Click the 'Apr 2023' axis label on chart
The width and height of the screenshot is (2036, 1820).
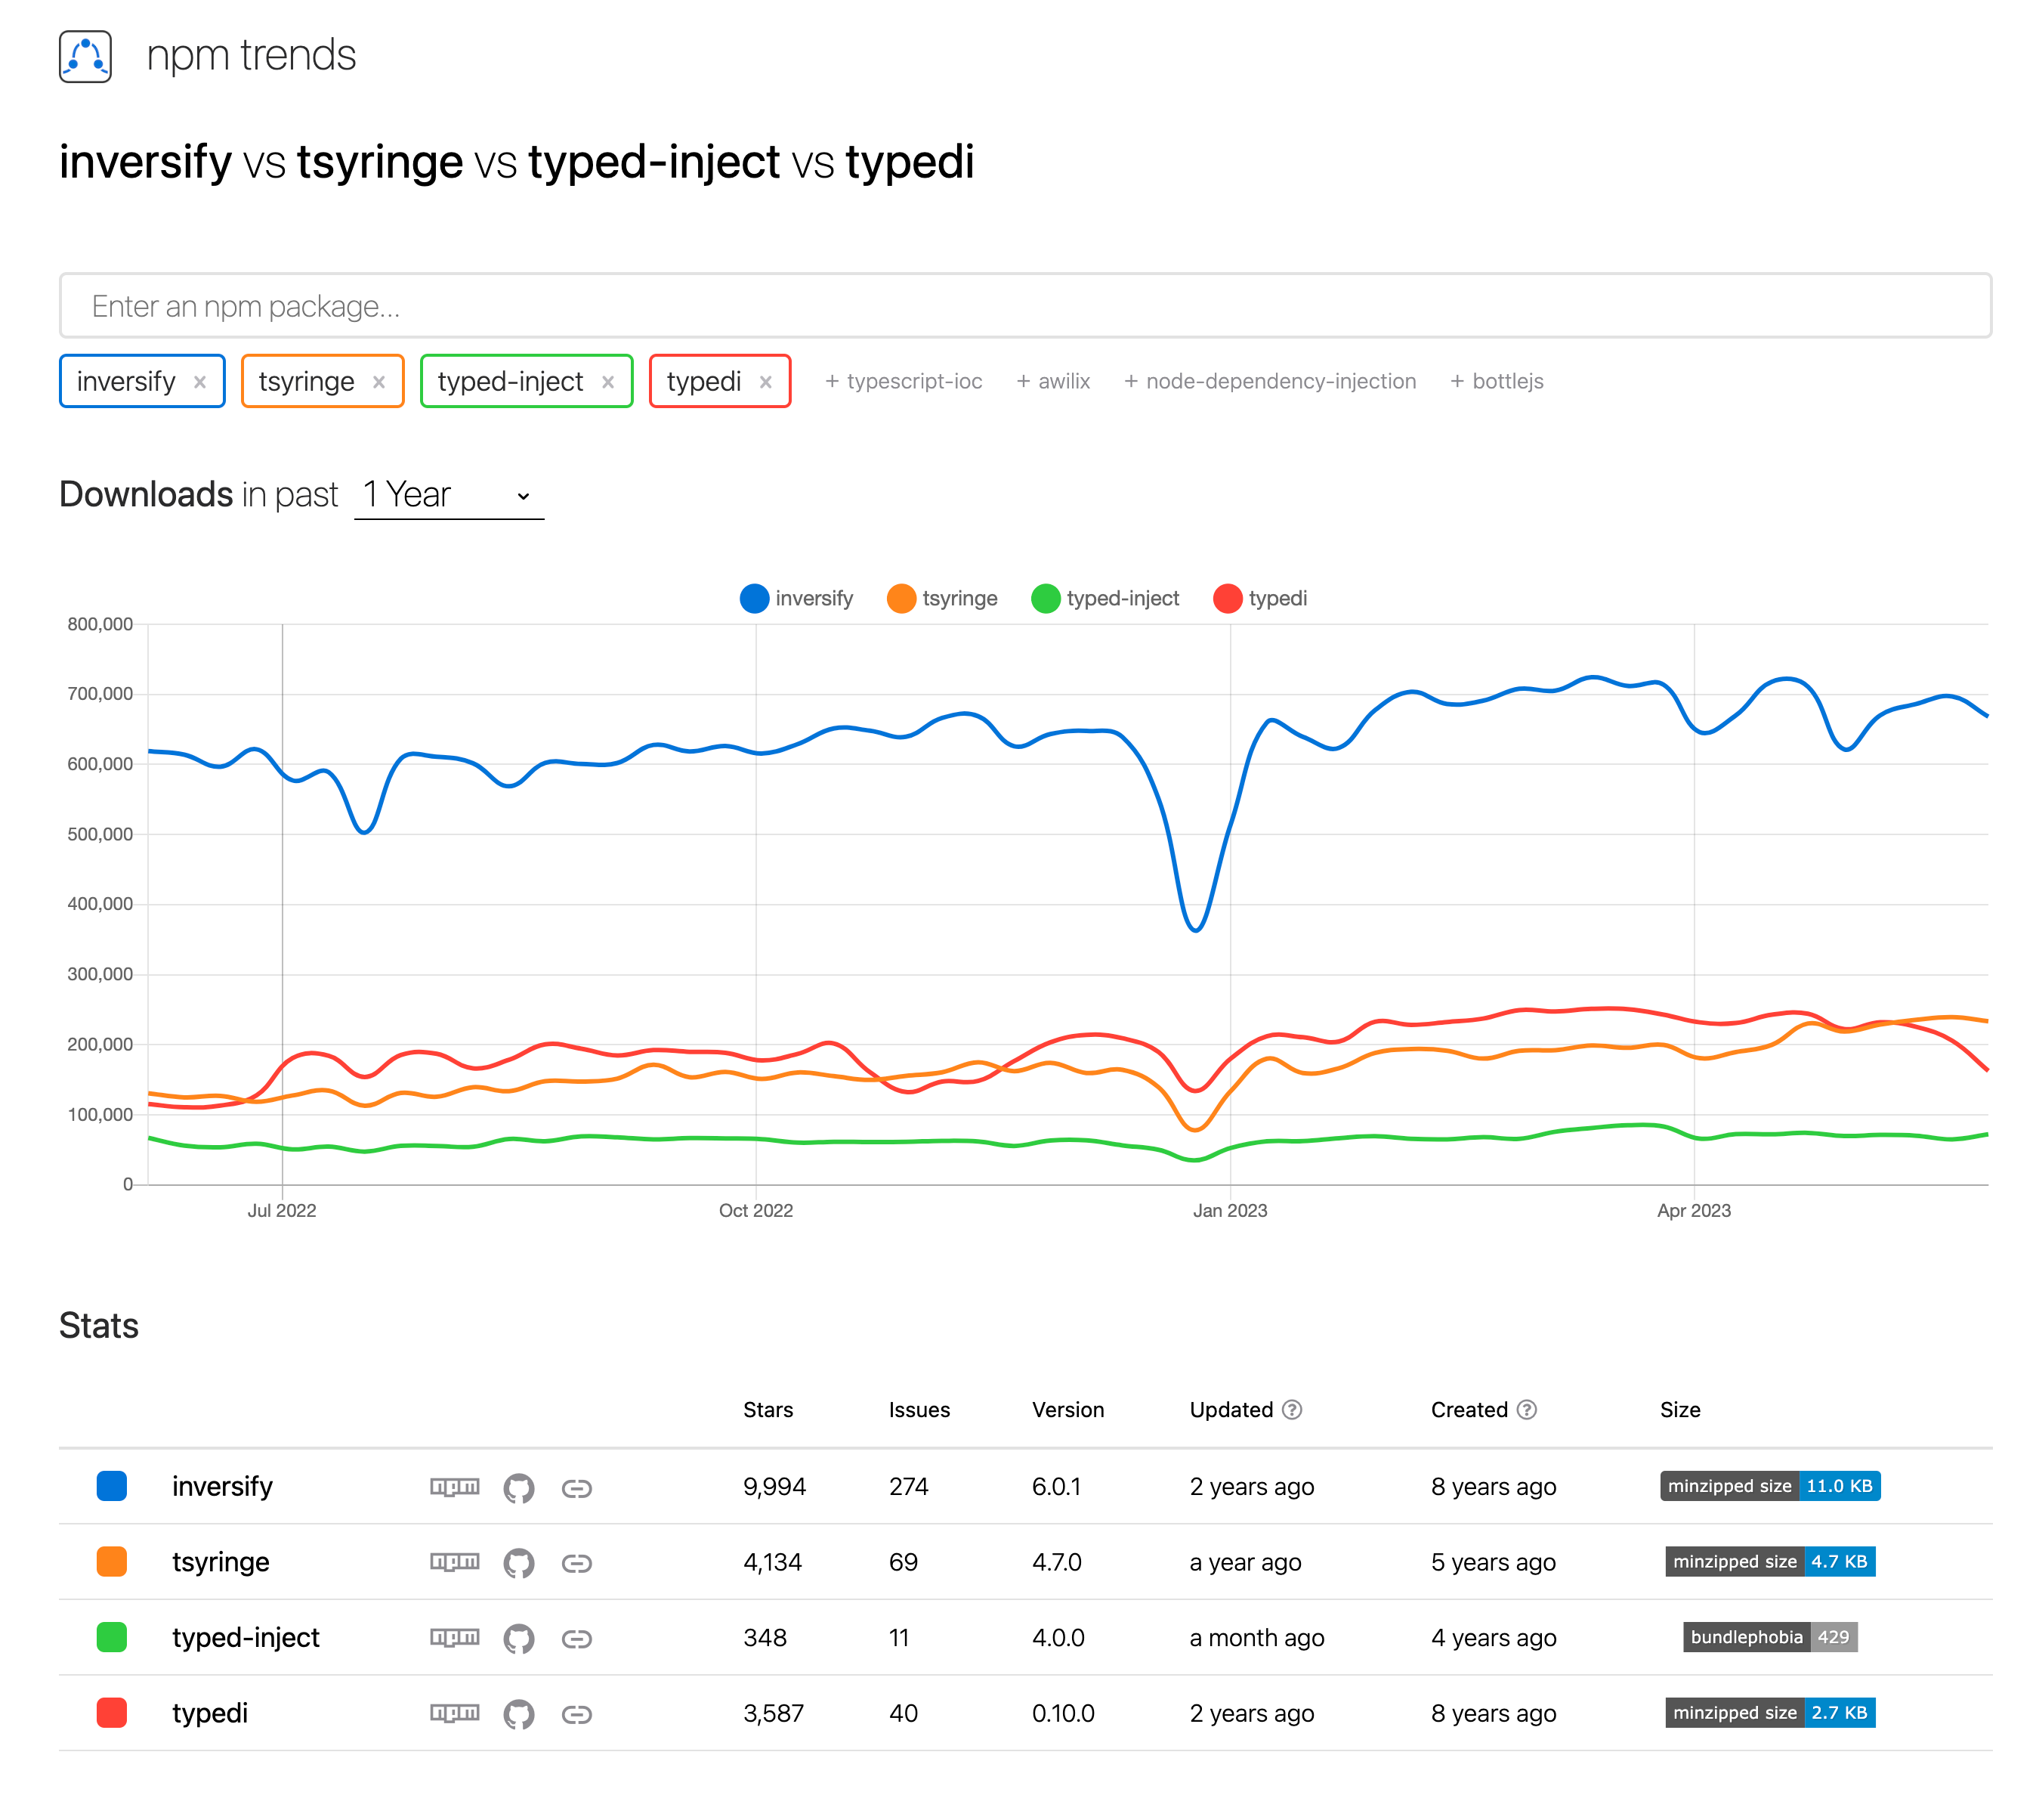(x=1695, y=1211)
